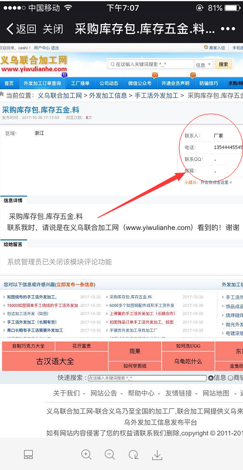243x470 pixels.
Task: Open listing 15000如图简单手工绕线的手工活外发加
Action: 43,306
